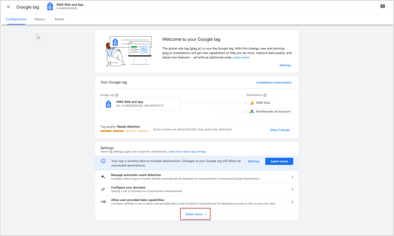The height and width of the screenshot is (236, 394).
Task: Click the Google tag logo icon in header
Action: (50, 6)
